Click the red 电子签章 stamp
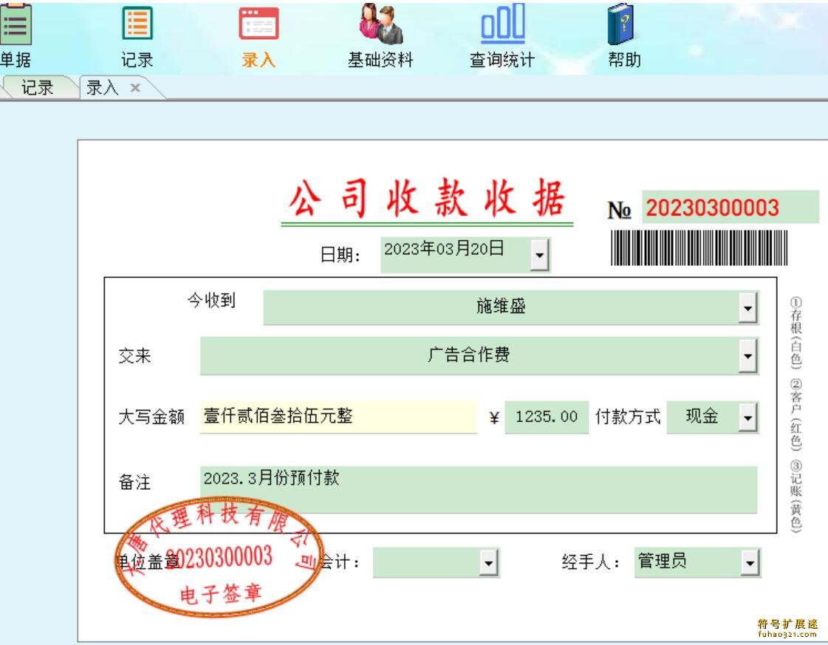Image resolution: width=828 pixels, height=645 pixels. 219,556
